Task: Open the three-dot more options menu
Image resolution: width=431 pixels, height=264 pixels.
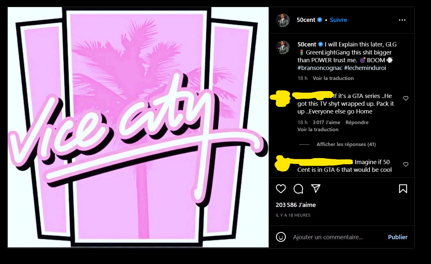Action: click(x=402, y=20)
